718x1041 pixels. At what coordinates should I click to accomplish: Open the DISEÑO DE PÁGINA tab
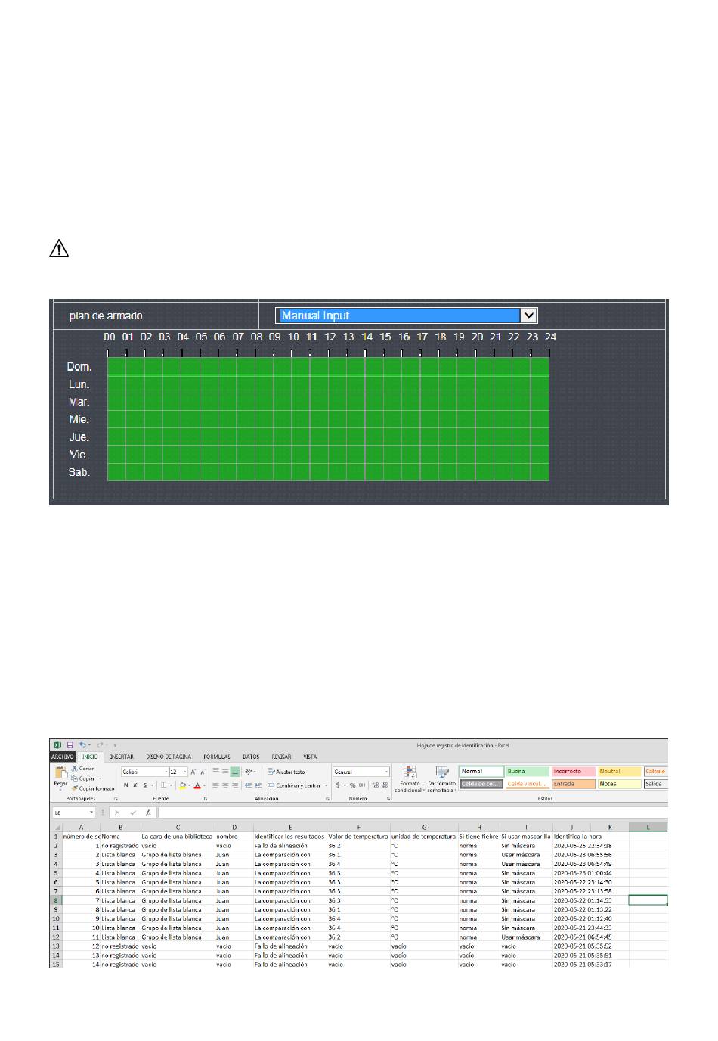[x=169, y=757]
